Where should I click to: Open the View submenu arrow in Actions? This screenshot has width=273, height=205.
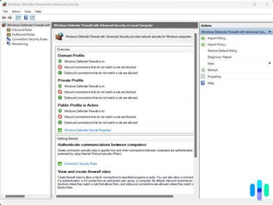click(270, 63)
